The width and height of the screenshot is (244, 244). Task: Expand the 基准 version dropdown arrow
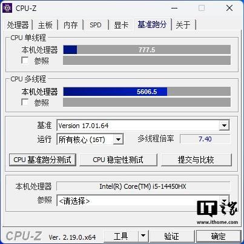[224, 126]
